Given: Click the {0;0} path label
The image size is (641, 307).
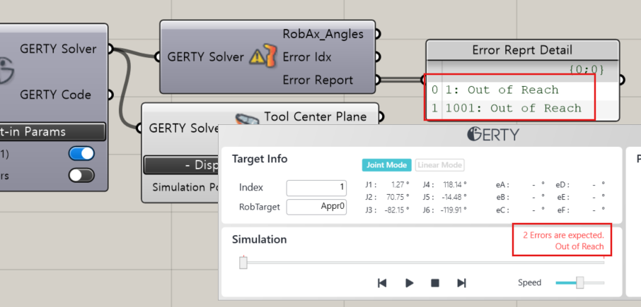Looking at the screenshot, I should pos(587,70).
